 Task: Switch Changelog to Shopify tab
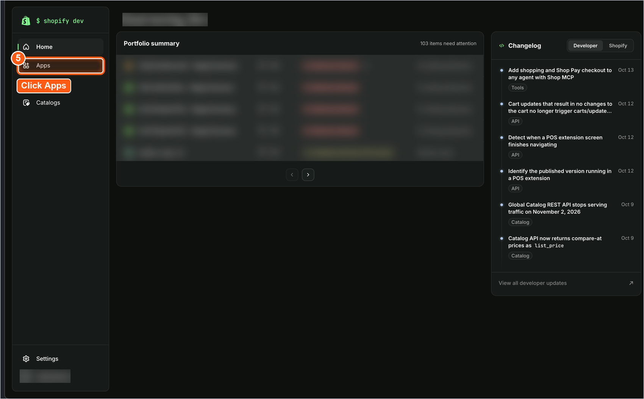pos(618,46)
